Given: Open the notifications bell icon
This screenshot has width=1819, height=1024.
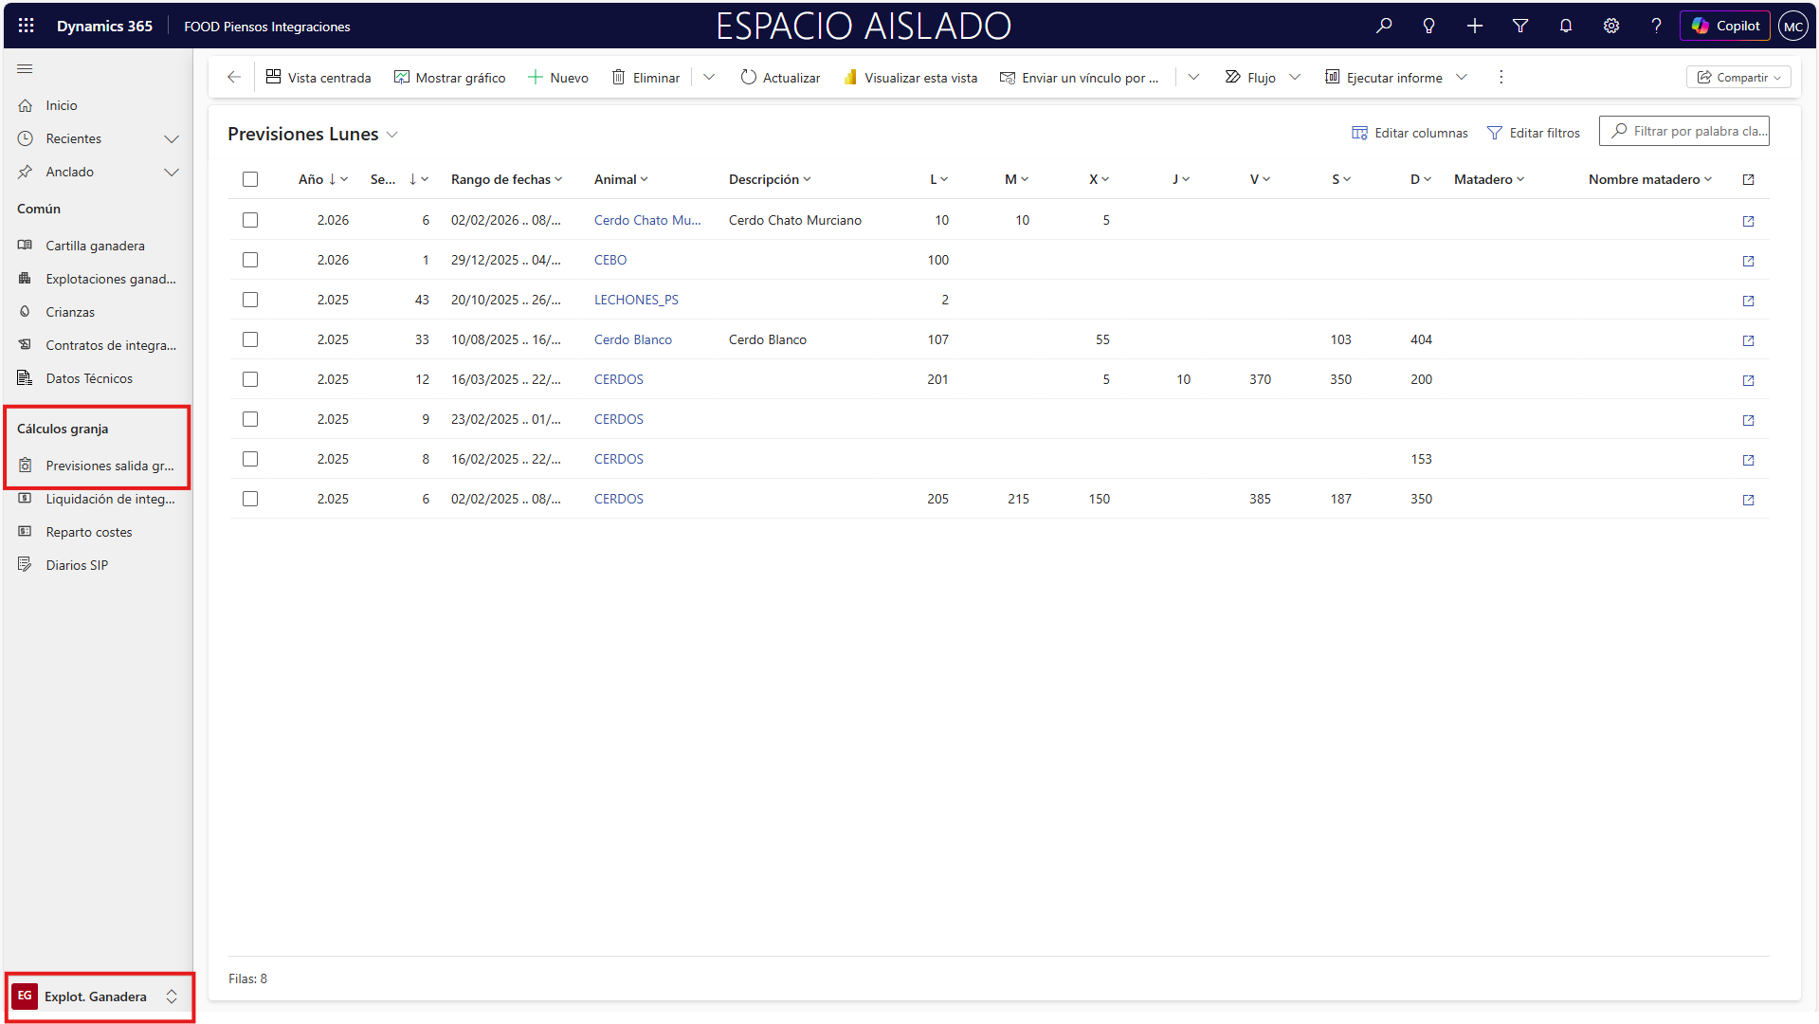Looking at the screenshot, I should click(1565, 26).
